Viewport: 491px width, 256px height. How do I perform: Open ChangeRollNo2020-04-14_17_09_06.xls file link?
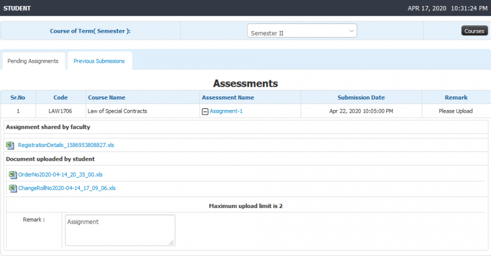(67, 188)
